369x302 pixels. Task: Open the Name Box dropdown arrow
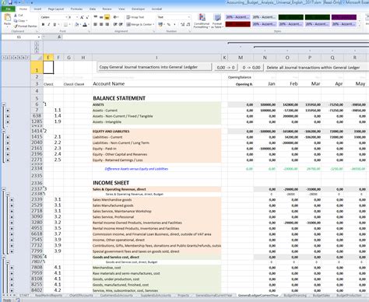tap(39, 37)
